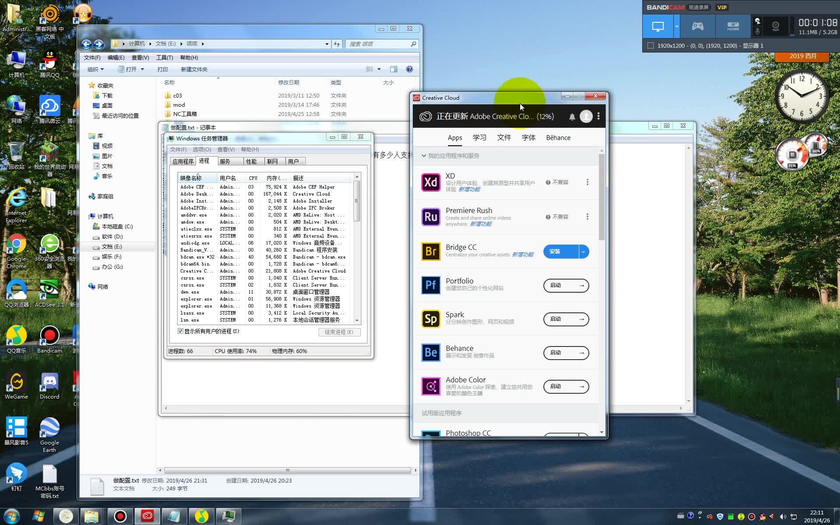Click Bandicam's screen recording mode icon
Screen dimensions: 840x525
tap(658, 27)
